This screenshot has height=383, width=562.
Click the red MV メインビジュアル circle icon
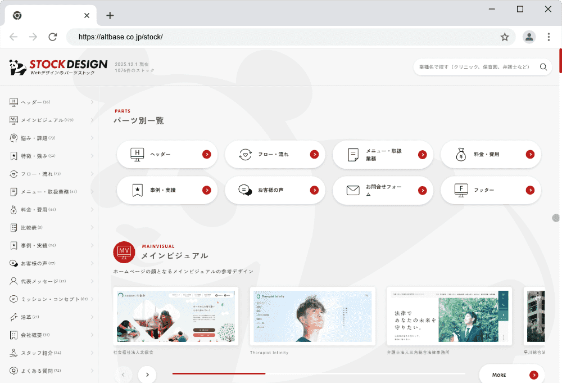tap(124, 252)
